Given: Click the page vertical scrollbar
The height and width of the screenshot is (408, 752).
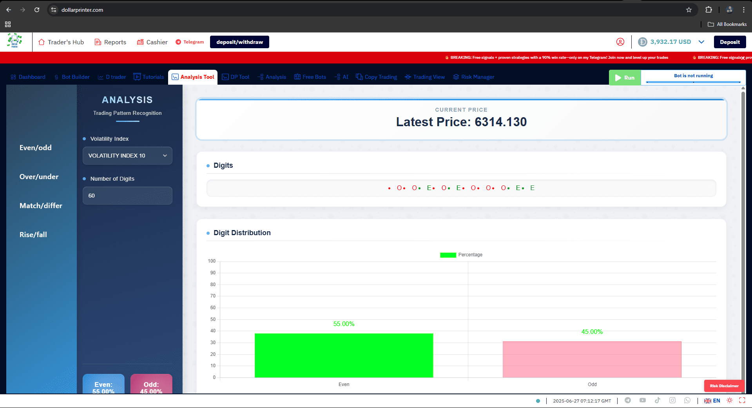Looking at the screenshot, I should tap(743, 235).
